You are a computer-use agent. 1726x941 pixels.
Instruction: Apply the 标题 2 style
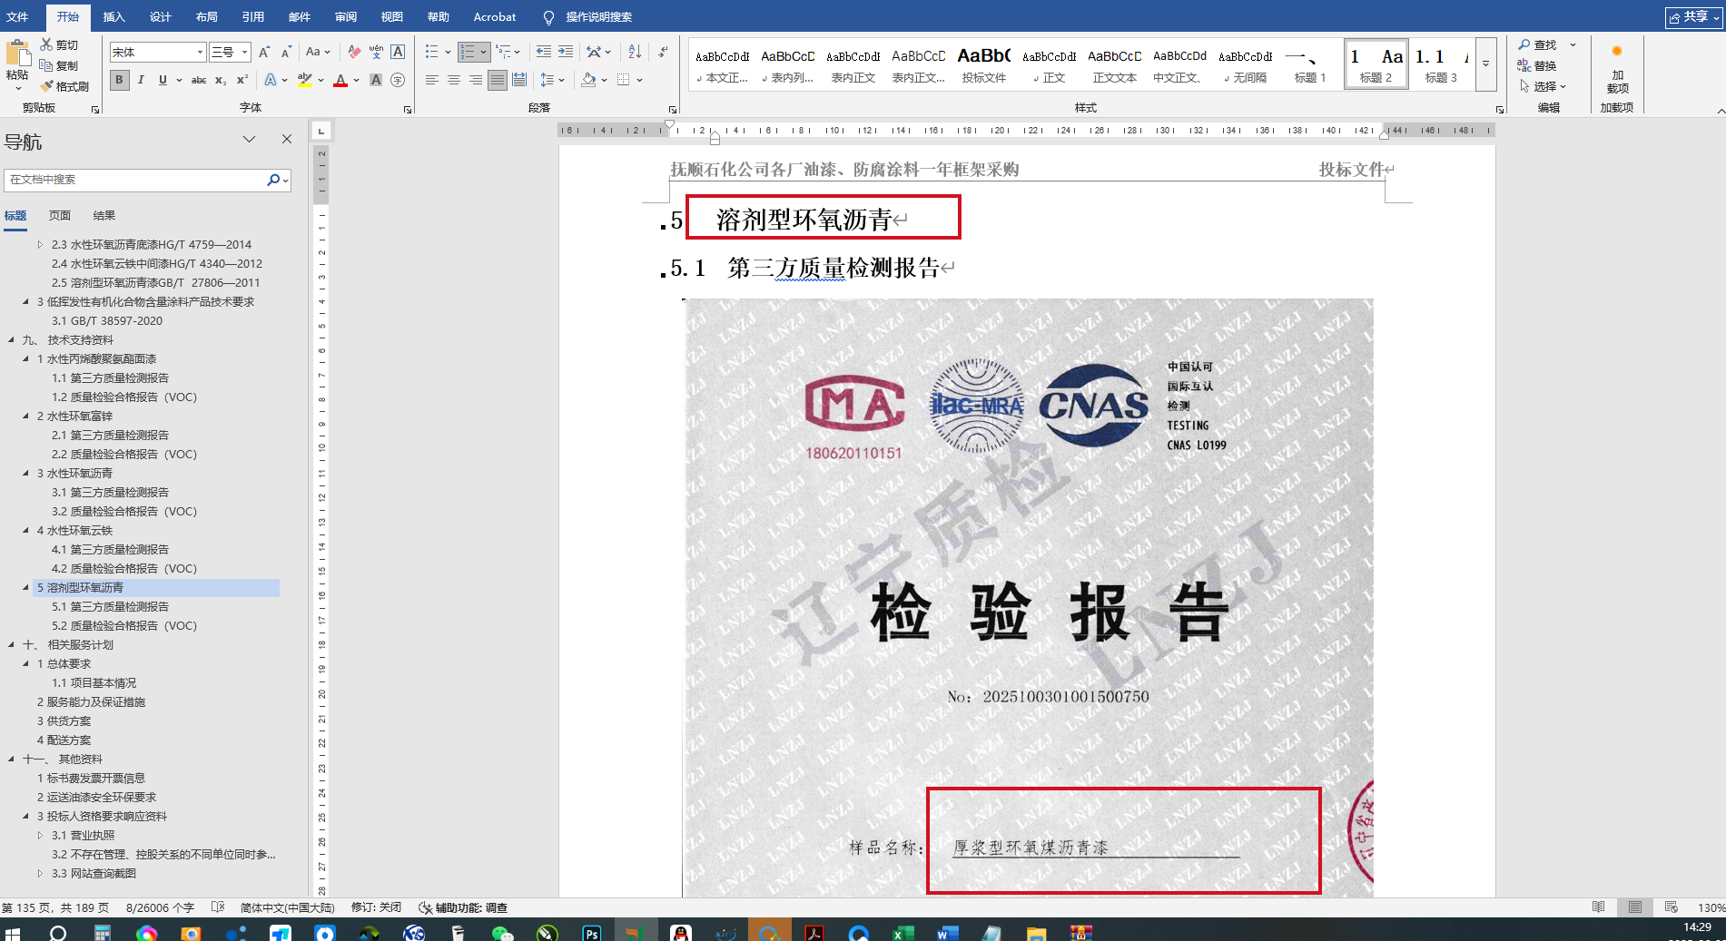[1376, 64]
